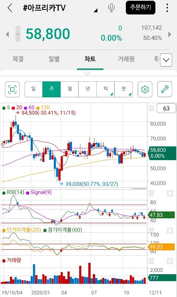The height and width of the screenshot is (297, 177).
Task: Tap the RSI value tag 47.83
Action: 161,215
